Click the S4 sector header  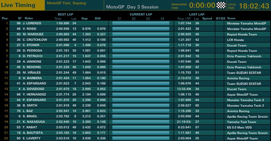[x=162, y=18]
